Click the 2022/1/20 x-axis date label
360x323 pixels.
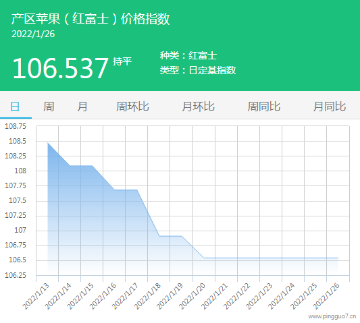pyautogui.click(x=192, y=296)
